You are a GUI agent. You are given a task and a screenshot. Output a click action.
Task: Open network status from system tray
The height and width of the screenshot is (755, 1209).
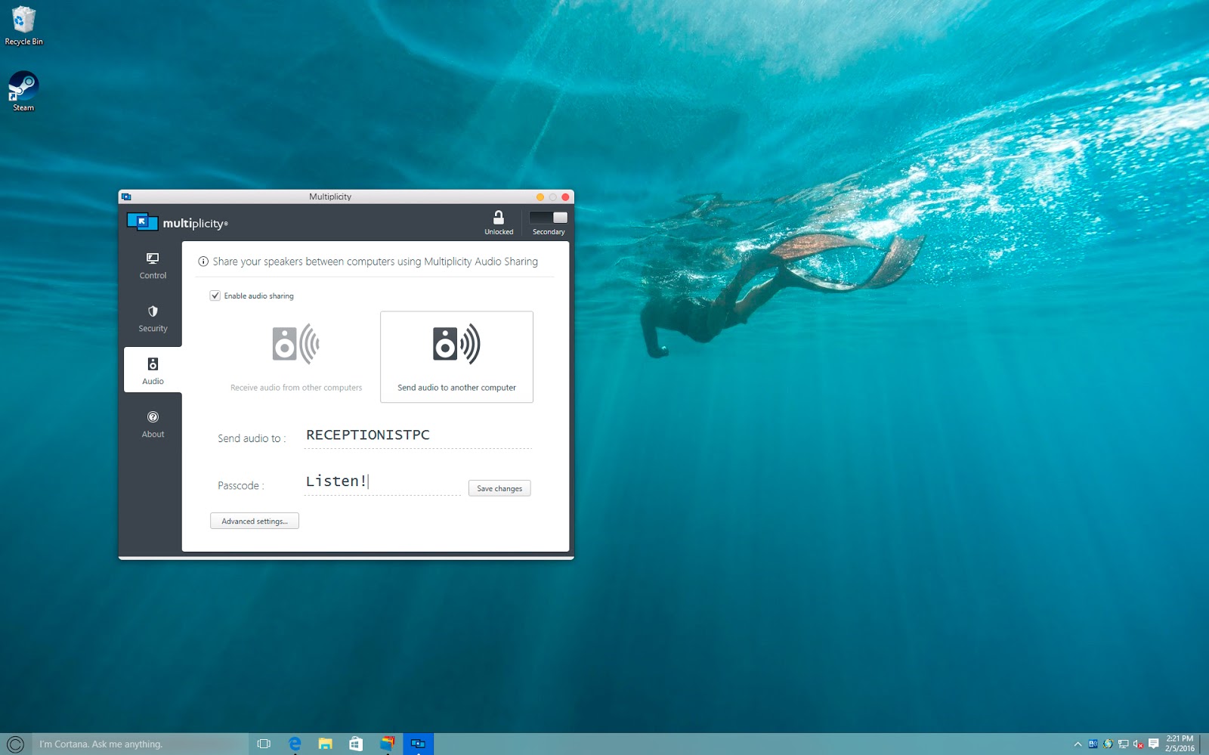(x=1123, y=744)
